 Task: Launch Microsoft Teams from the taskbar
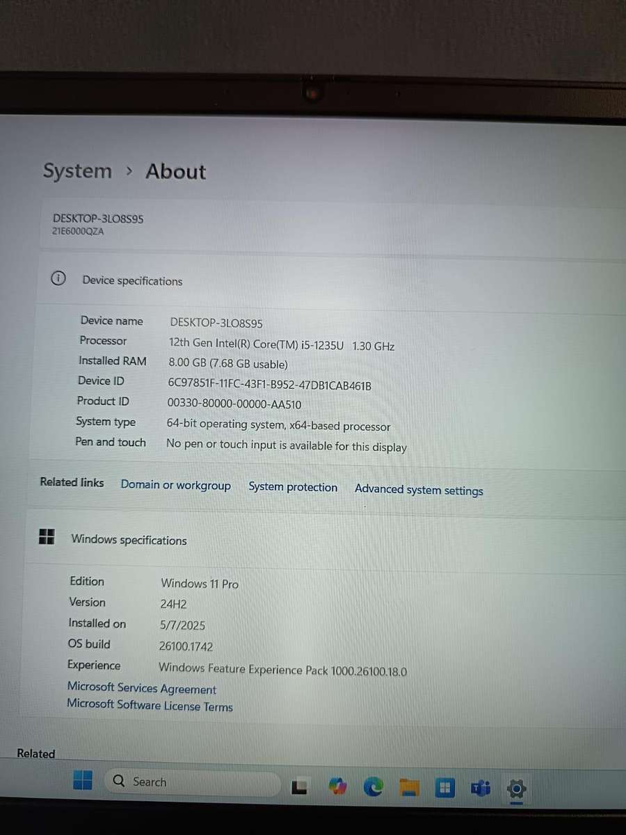pos(480,788)
